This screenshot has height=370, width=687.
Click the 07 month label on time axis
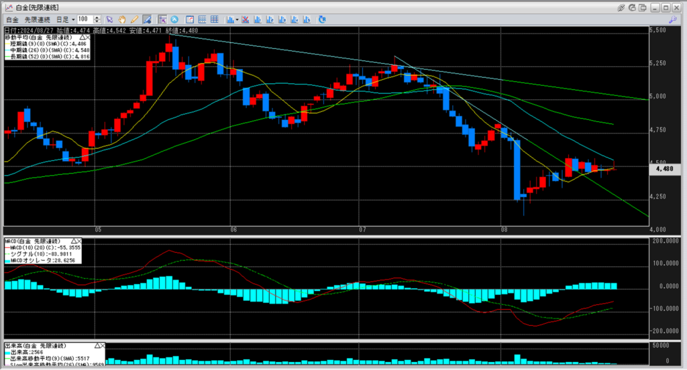click(362, 230)
